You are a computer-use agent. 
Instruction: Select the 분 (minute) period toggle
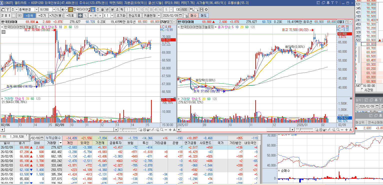[112, 9]
